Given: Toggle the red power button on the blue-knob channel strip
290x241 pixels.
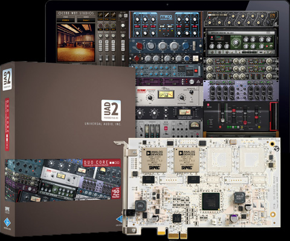Looking at the screenshot, I should (196, 70).
